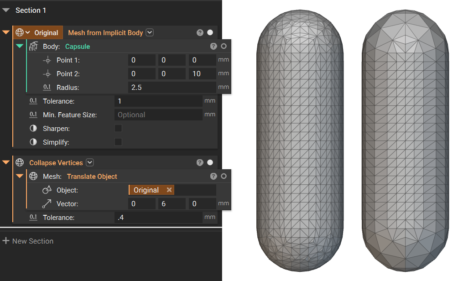The width and height of the screenshot is (458, 281).
Task: Toggle visibility circle of Translate Object
Action: [224, 176]
